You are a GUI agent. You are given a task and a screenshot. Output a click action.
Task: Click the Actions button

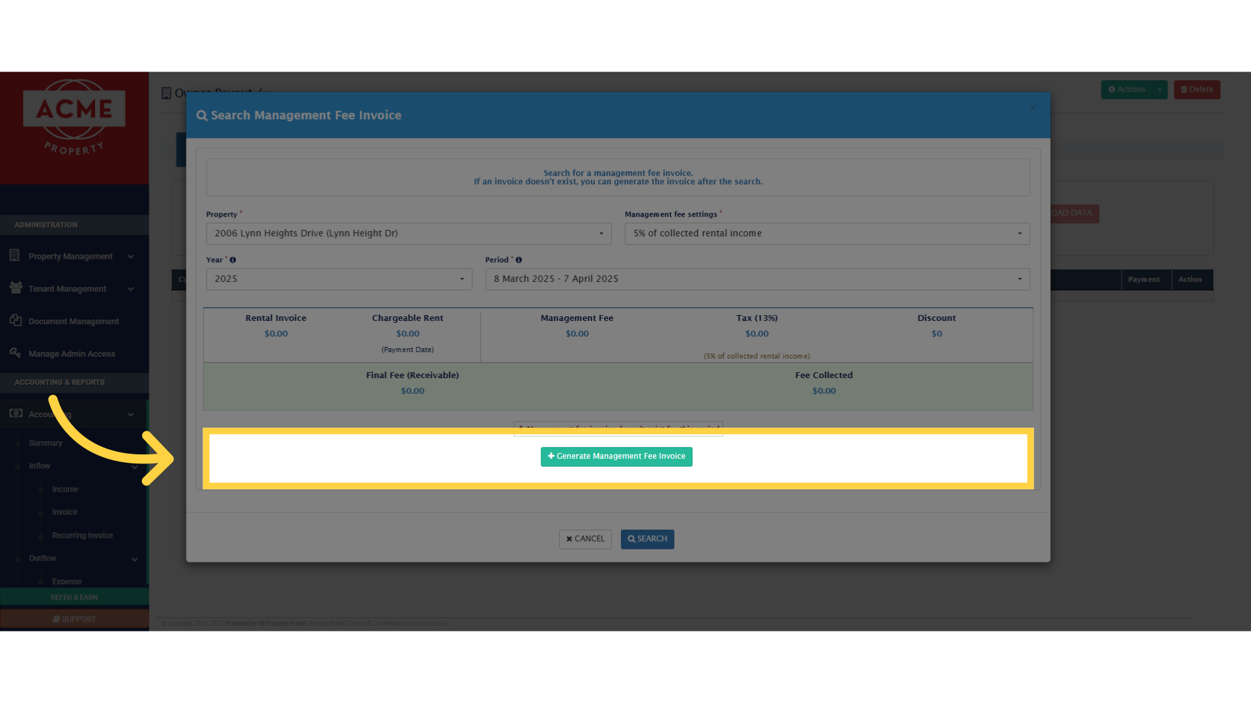click(1127, 90)
